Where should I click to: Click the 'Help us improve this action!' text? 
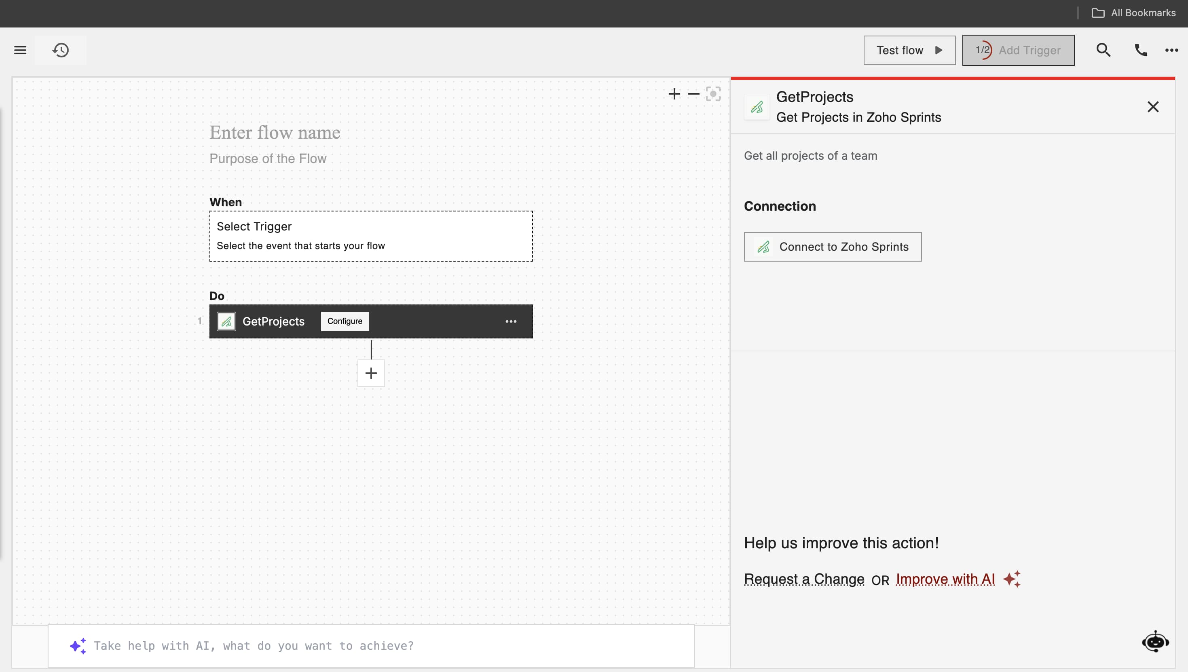841,543
